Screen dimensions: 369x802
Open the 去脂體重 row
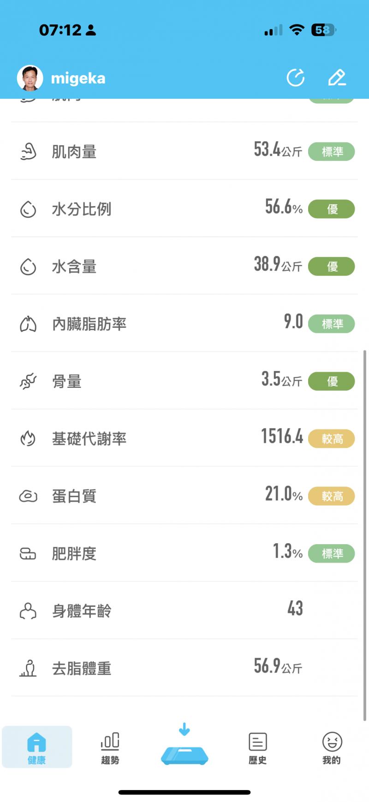(184, 668)
